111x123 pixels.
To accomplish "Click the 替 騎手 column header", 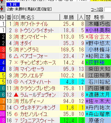I will coord(98,17).
